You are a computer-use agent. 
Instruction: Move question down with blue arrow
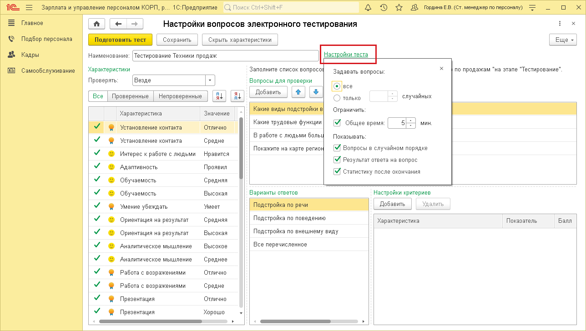click(x=316, y=92)
